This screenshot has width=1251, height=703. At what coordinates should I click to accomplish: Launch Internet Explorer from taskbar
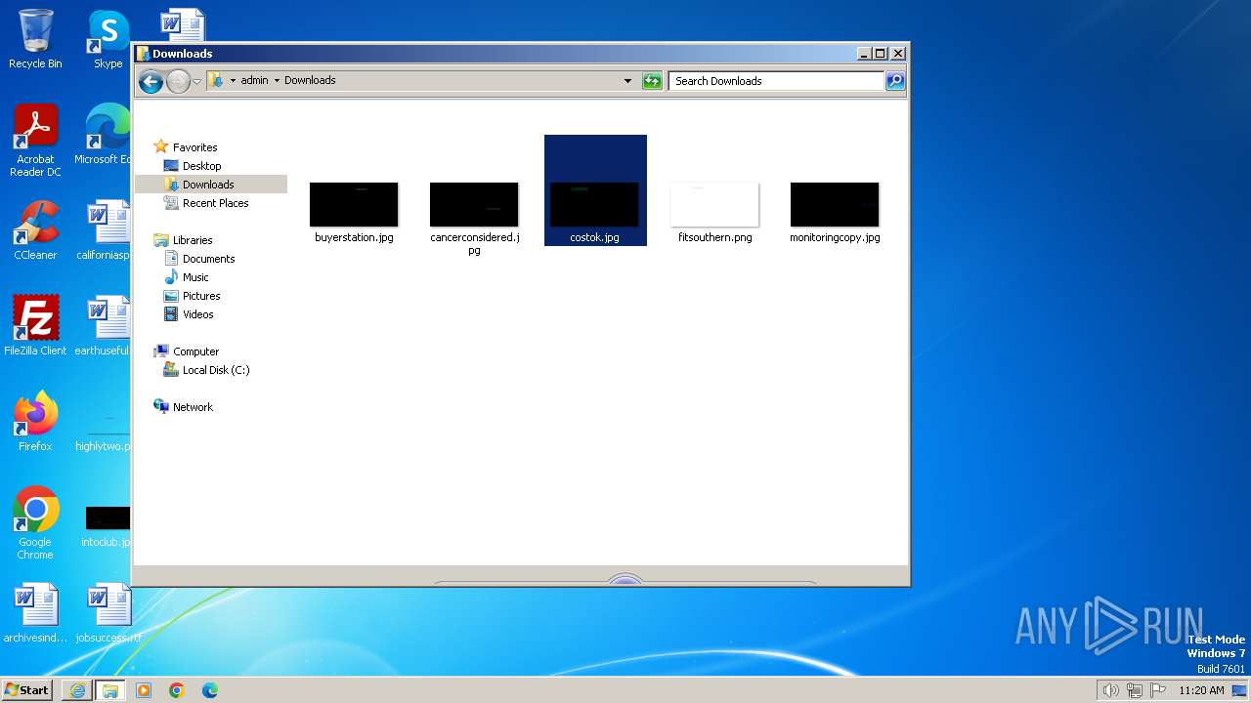point(77,690)
